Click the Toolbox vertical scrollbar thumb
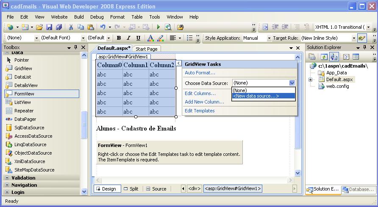The height and width of the screenshot is (207, 378). coord(84,125)
